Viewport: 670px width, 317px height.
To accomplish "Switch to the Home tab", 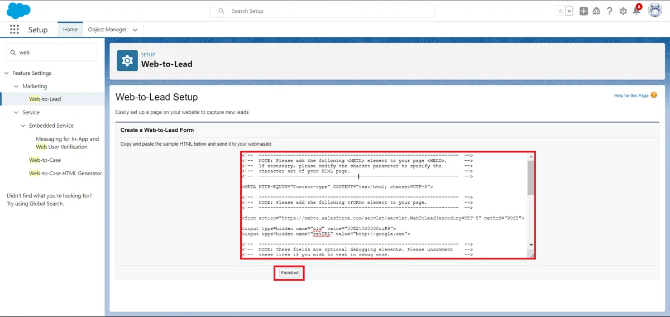I will 70,30.
